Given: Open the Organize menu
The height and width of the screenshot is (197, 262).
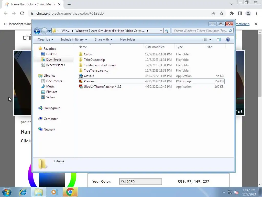Looking at the screenshot, I should tap(46, 40).
